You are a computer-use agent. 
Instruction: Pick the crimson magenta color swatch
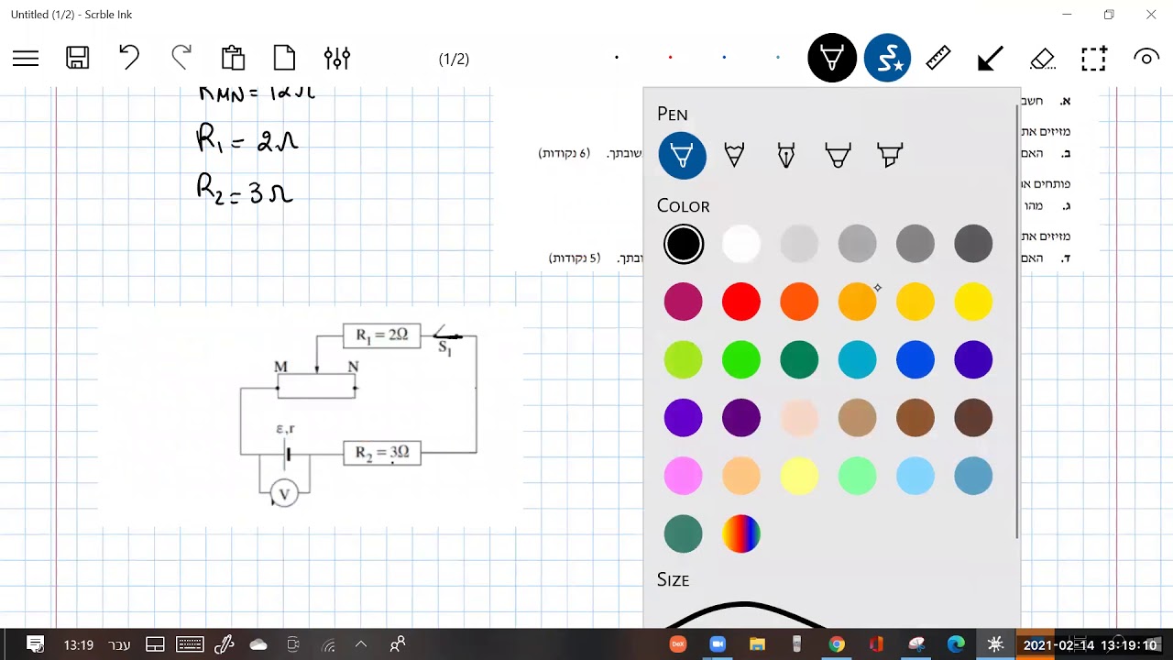pyautogui.click(x=683, y=302)
